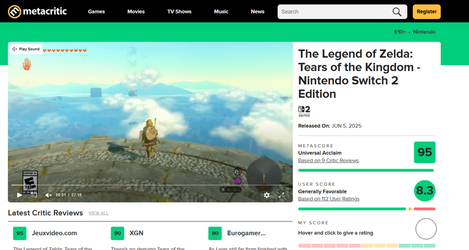Click the Generally Favorable label
Viewport: 469px width, 250px height.
tap(322, 191)
